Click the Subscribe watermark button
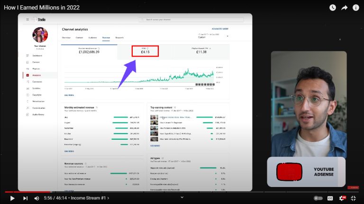The width and height of the screenshot is (364, 204). (353, 187)
